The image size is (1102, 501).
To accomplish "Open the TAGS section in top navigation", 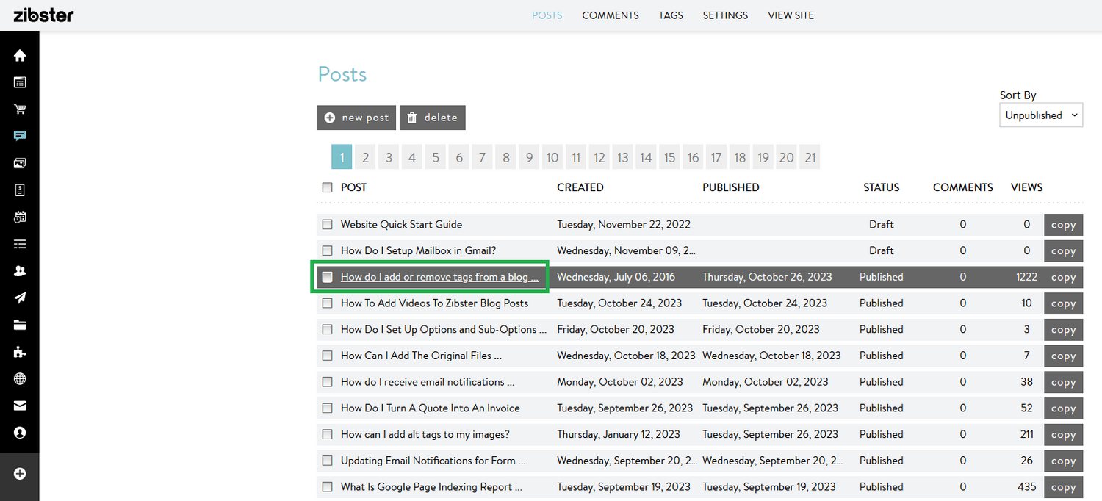I will 670,15.
